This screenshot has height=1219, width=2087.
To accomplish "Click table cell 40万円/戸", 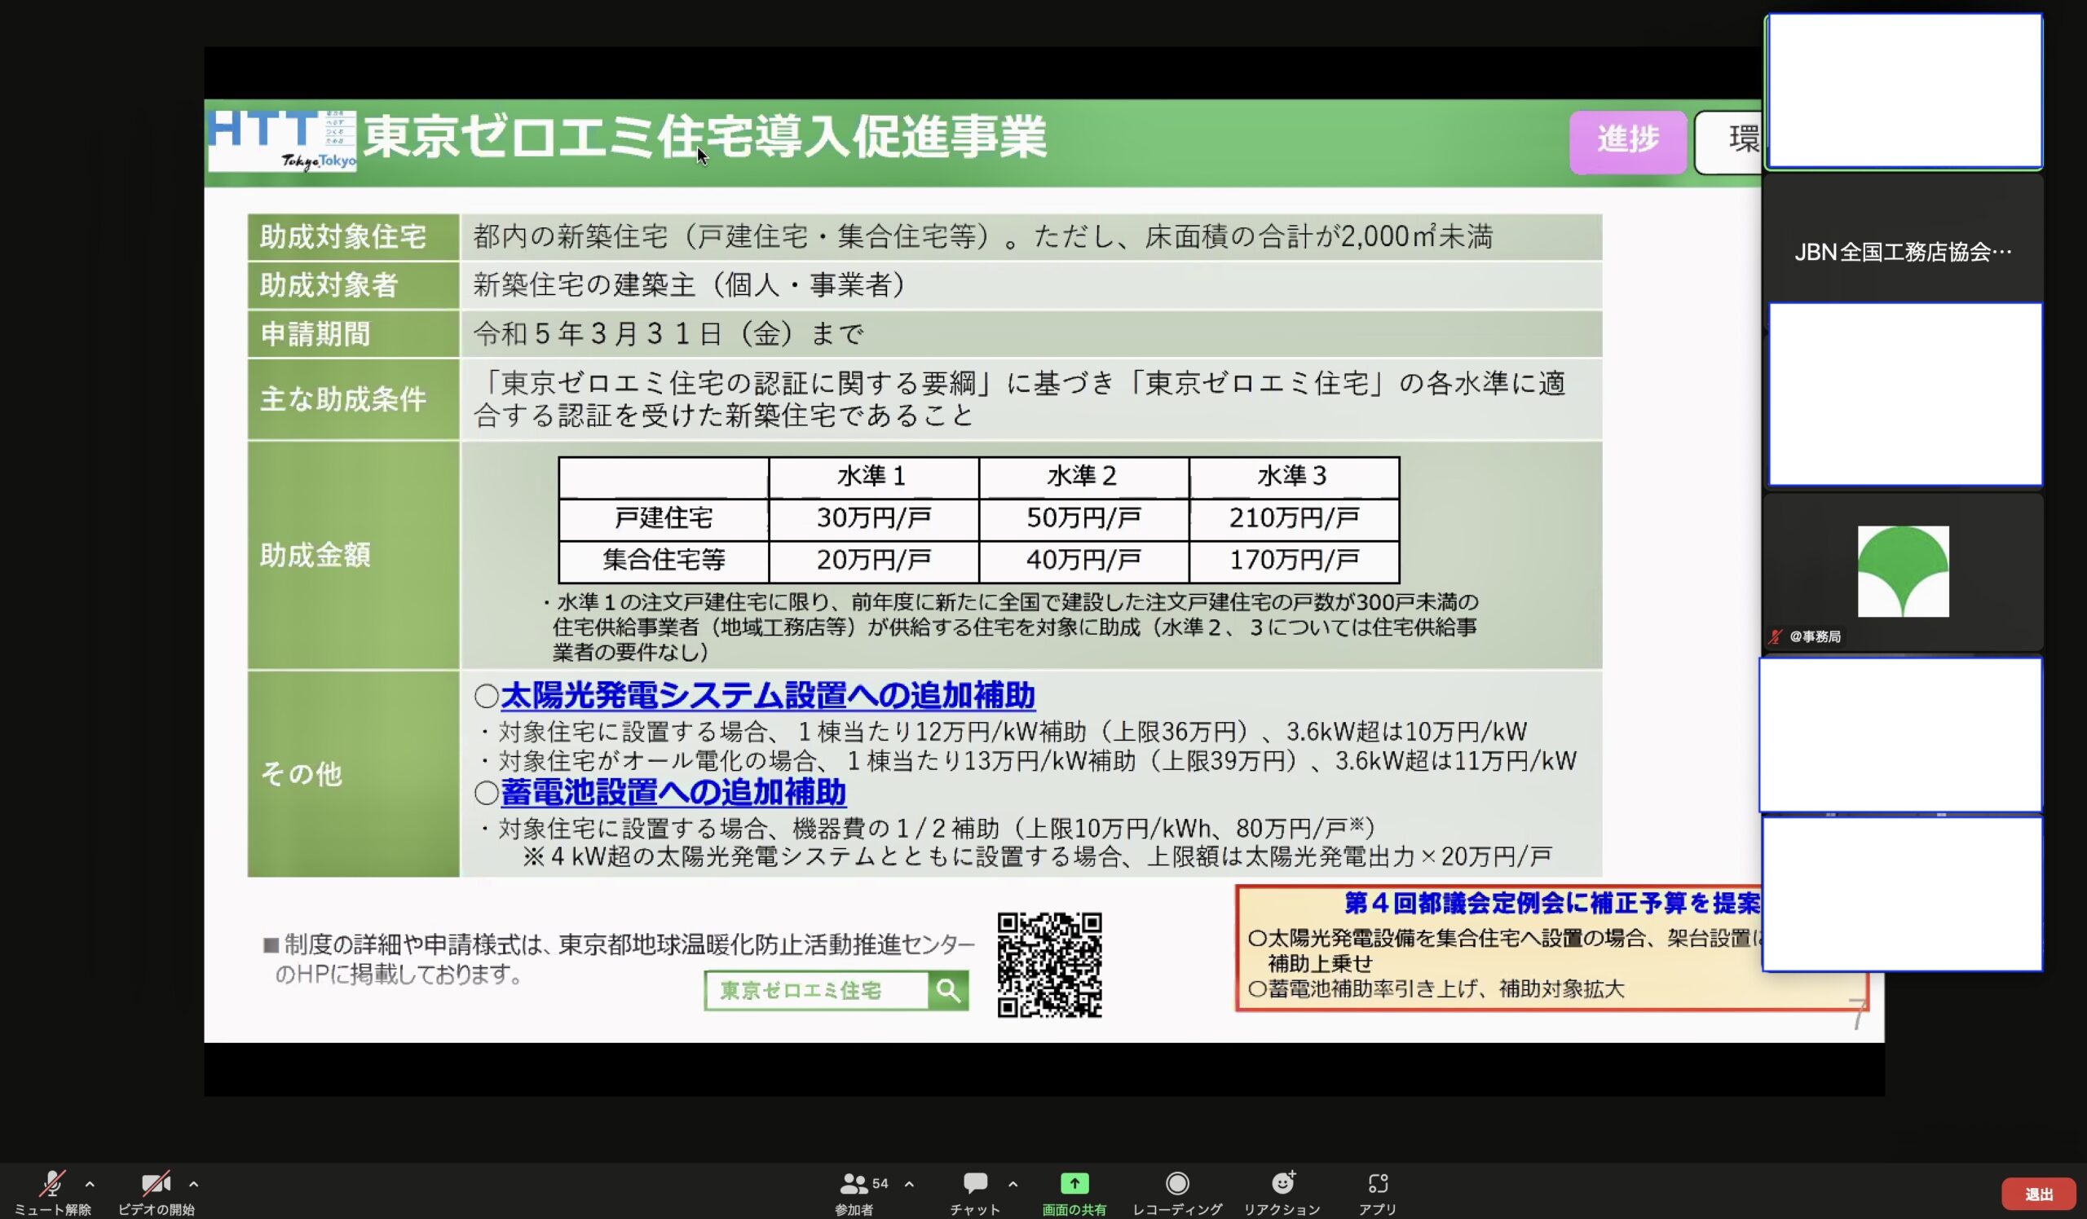I will pyautogui.click(x=1084, y=561).
